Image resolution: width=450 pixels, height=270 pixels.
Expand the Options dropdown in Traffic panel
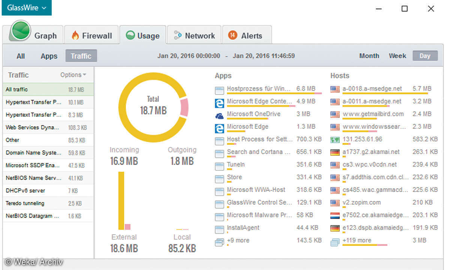click(x=73, y=75)
